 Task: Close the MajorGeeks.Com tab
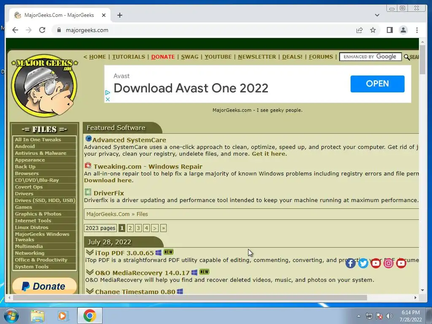(104, 15)
